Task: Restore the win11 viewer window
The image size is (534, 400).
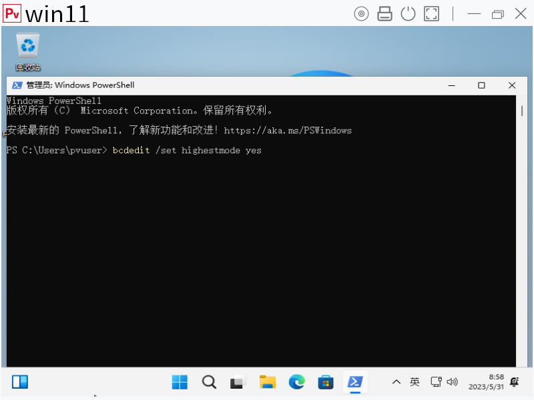Action: click(497, 14)
